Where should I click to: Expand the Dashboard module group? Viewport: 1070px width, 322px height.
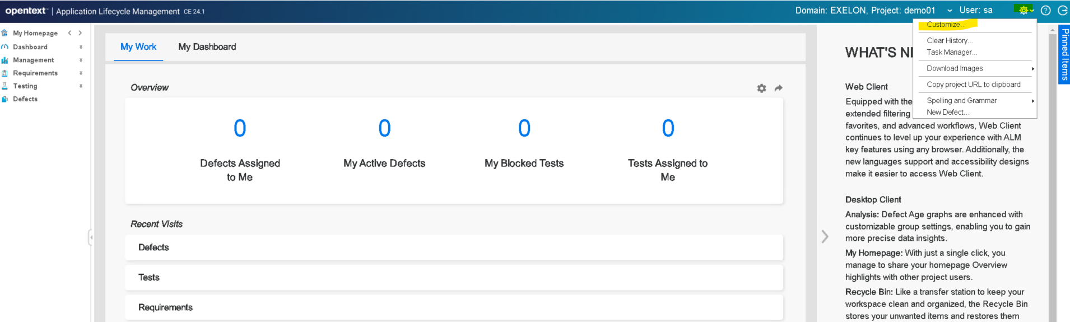click(x=81, y=47)
